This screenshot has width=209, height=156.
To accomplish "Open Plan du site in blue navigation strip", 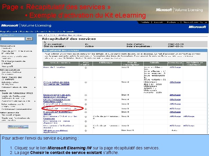I will (27, 31).
